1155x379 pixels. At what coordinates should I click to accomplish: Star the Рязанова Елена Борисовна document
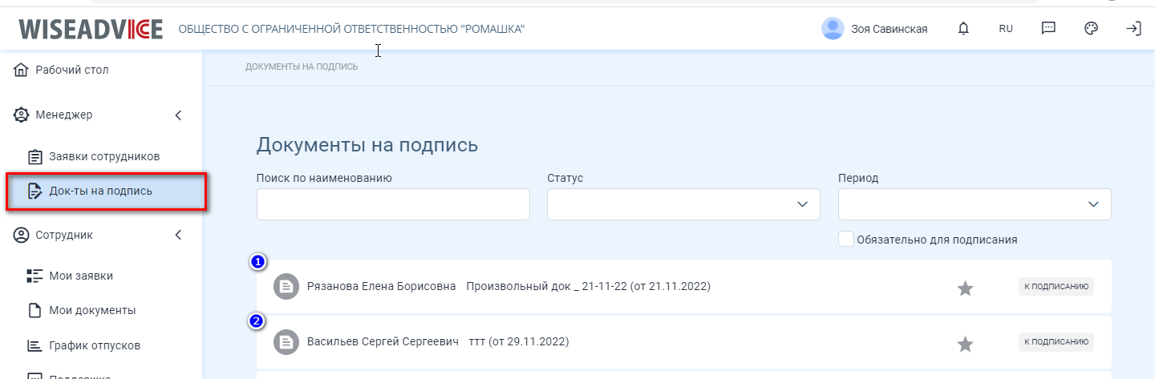click(965, 288)
